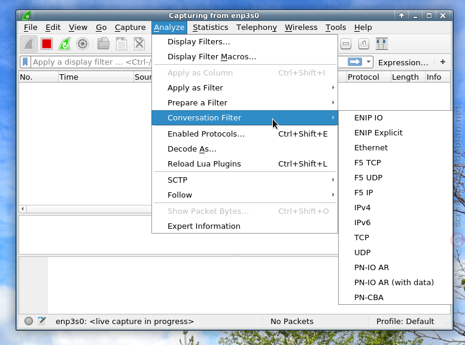
Task: Select IPv4 conversation filter
Action: 396,207
